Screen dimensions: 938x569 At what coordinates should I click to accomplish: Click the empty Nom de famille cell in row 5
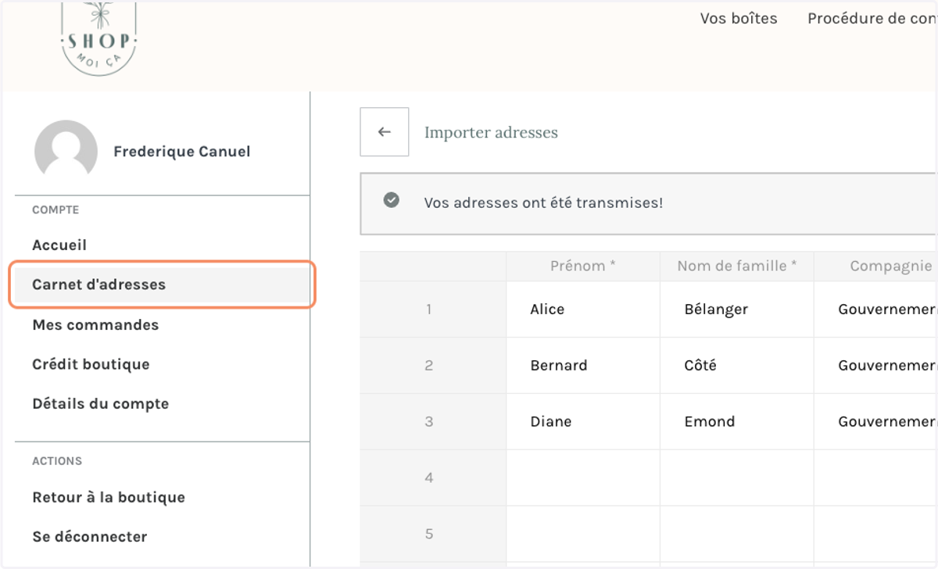[x=737, y=535]
